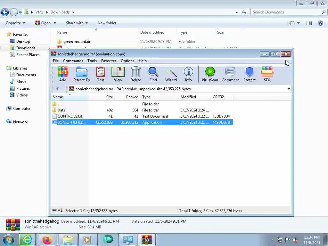Click New folder in Explorer
This screenshot has width=328, height=246.
pos(107,23)
